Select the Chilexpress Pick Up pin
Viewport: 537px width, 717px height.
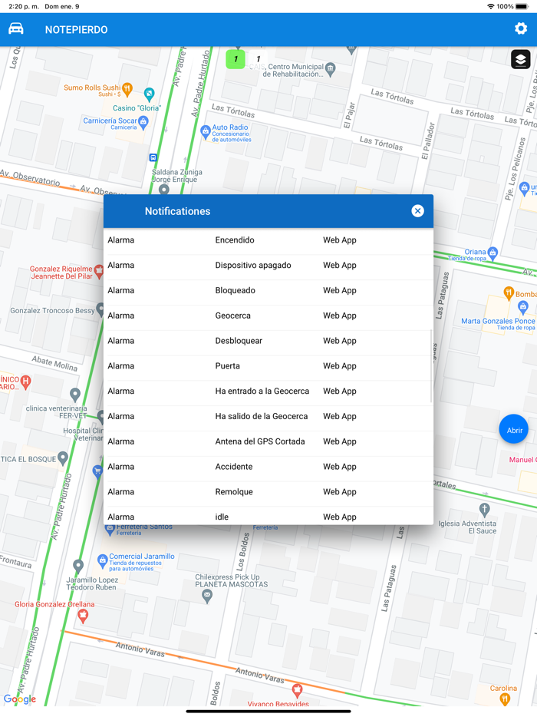[x=207, y=596]
